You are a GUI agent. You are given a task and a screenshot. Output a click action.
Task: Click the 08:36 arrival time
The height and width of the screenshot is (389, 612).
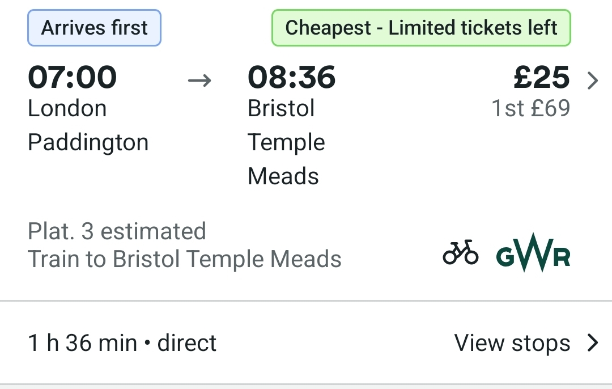(x=292, y=77)
